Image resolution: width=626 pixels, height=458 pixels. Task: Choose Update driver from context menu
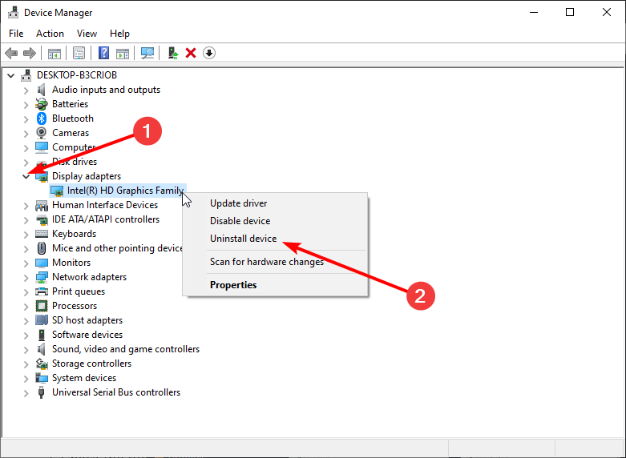275,203
